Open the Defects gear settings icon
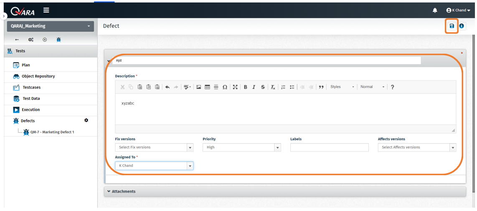This screenshot has height=211, width=477. [86, 120]
